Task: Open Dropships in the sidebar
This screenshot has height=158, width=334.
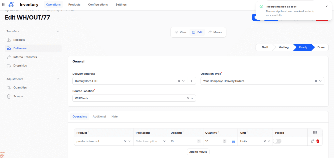Action: coord(33,66)
